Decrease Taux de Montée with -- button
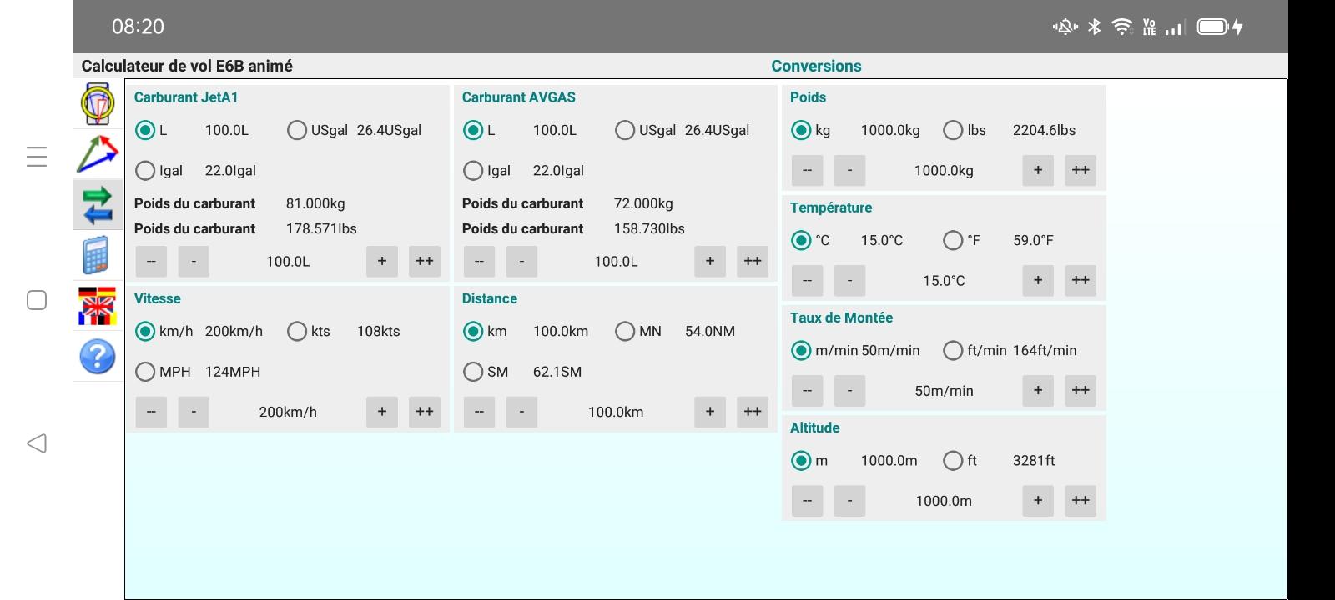The width and height of the screenshot is (1335, 600). [x=807, y=390]
